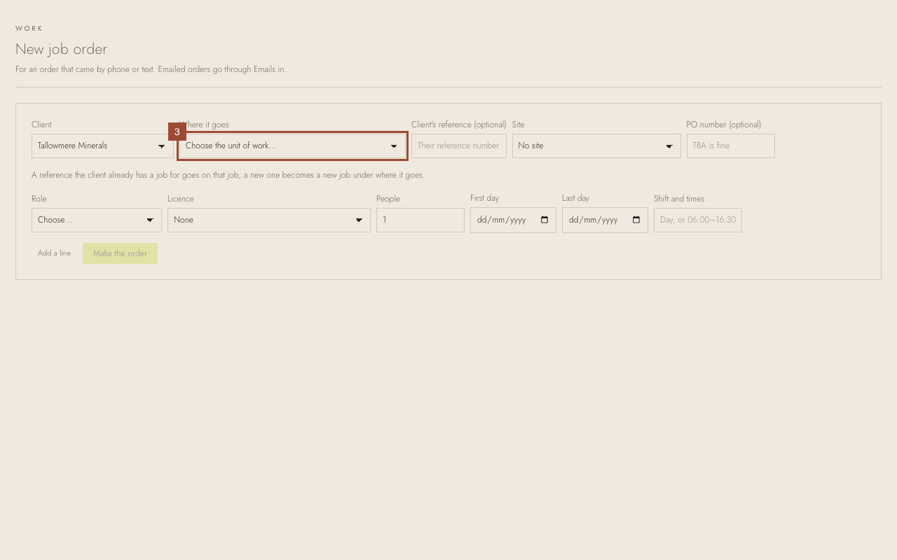Screen dimensions: 897x560
Task: Select the Last day date field
Action: (605, 220)
